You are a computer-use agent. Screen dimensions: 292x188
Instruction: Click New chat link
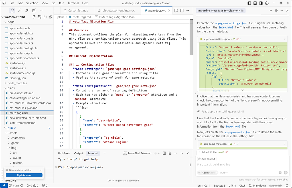(x=282, y=180)
